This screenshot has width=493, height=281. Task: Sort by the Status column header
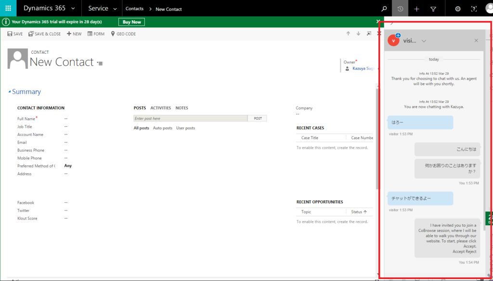pyautogui.click(x=359, y=212)
